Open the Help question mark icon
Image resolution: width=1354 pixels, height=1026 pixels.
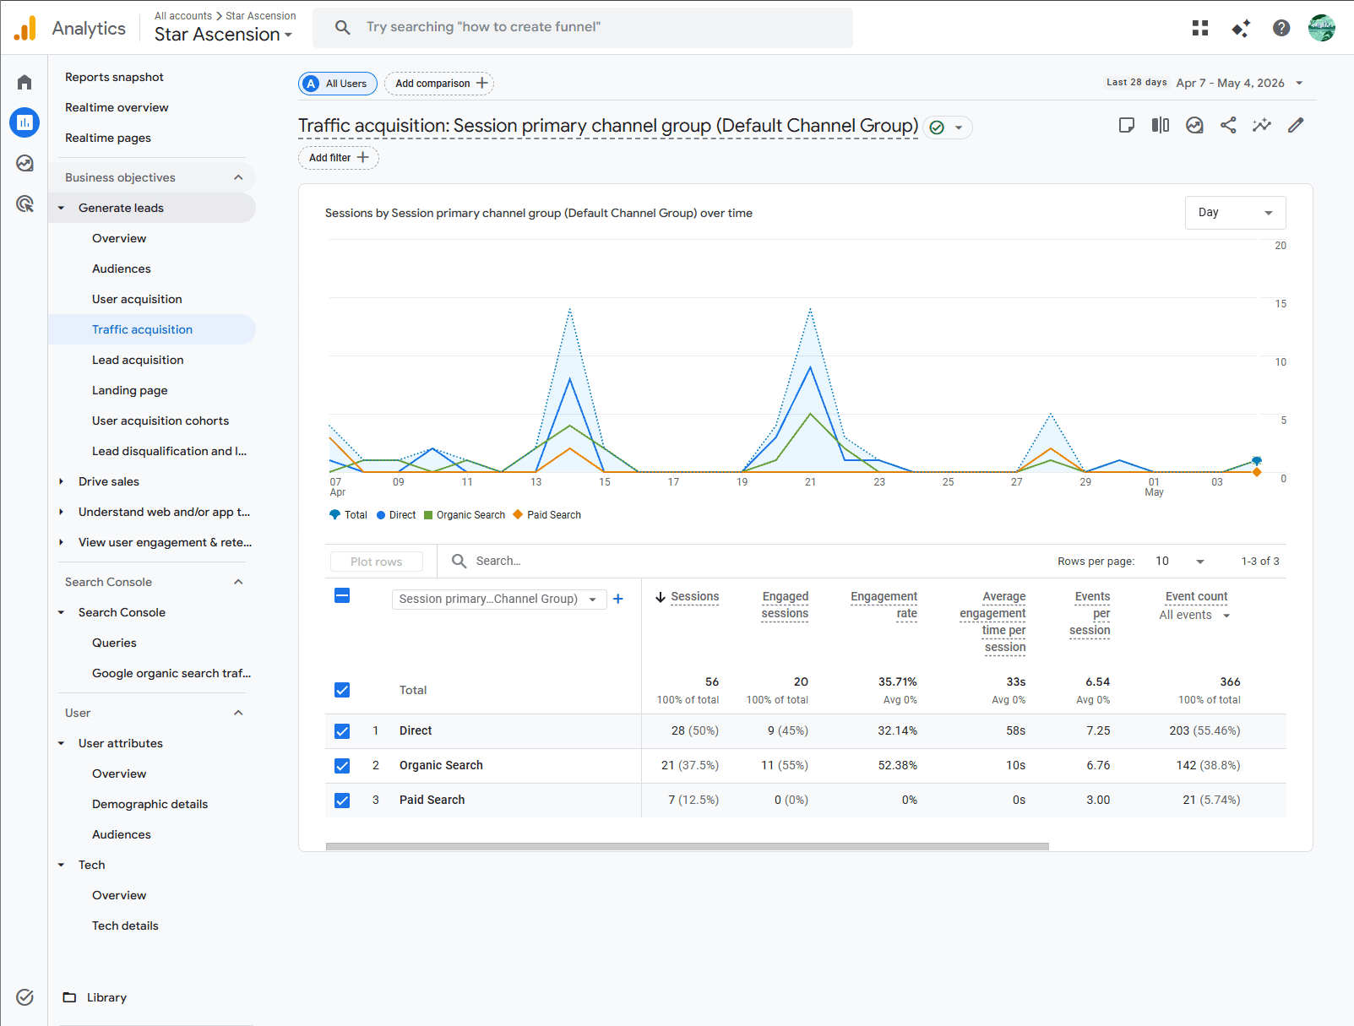(x=1281, y=28)
